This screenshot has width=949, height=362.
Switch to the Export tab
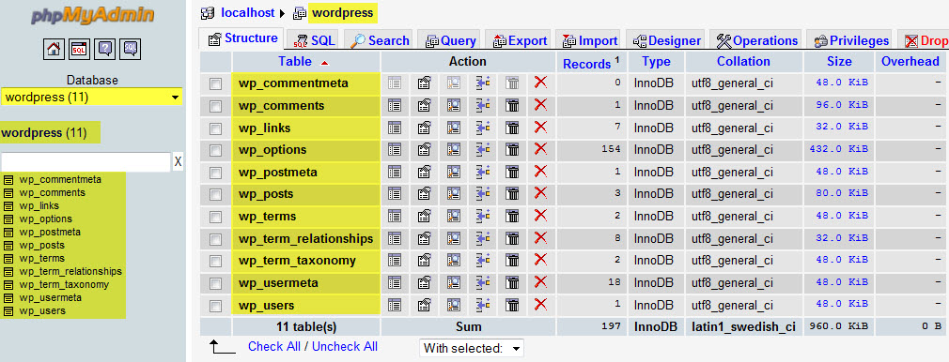tap(520, 40)
